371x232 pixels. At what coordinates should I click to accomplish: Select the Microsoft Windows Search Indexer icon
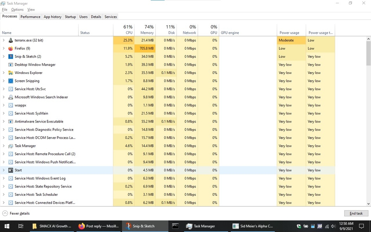click(x=11, y=97)
